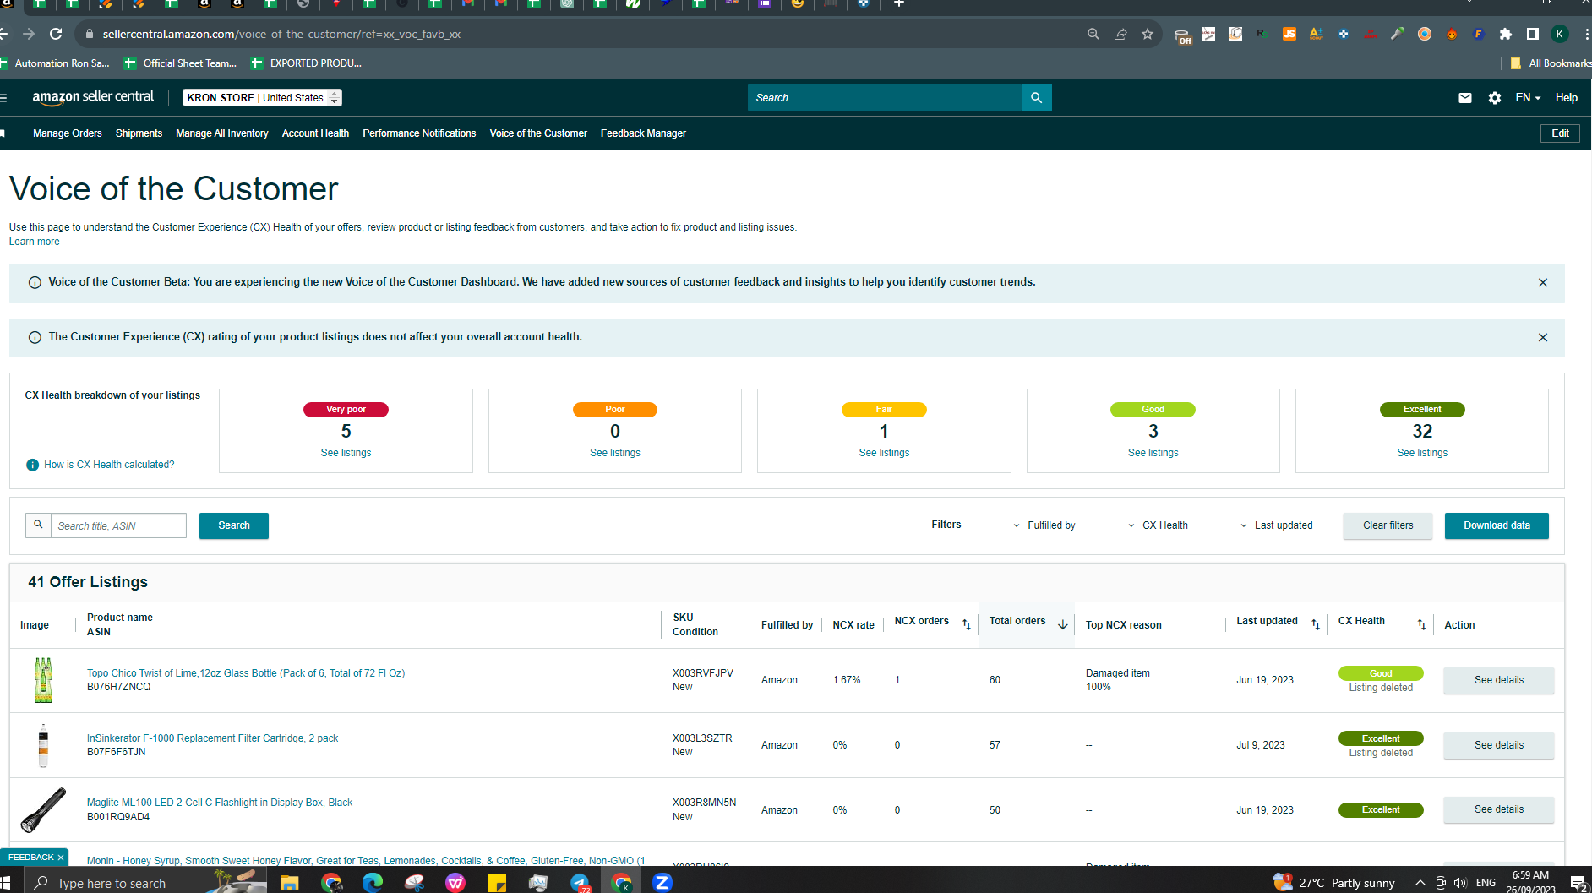The image size is (1592, 893).
Task: Open the RS extension icon
Action: click(1262, 34)
